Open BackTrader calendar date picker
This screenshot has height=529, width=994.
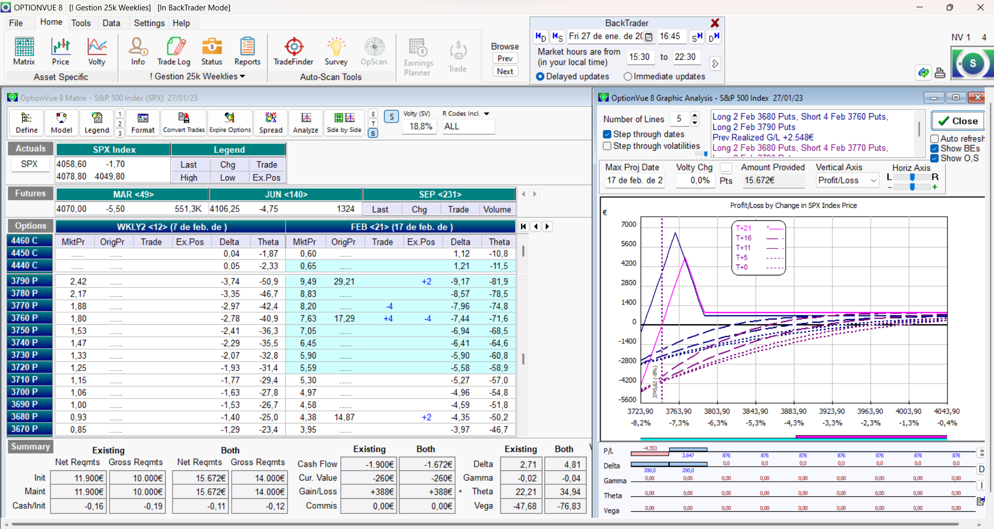coord(648,37)
